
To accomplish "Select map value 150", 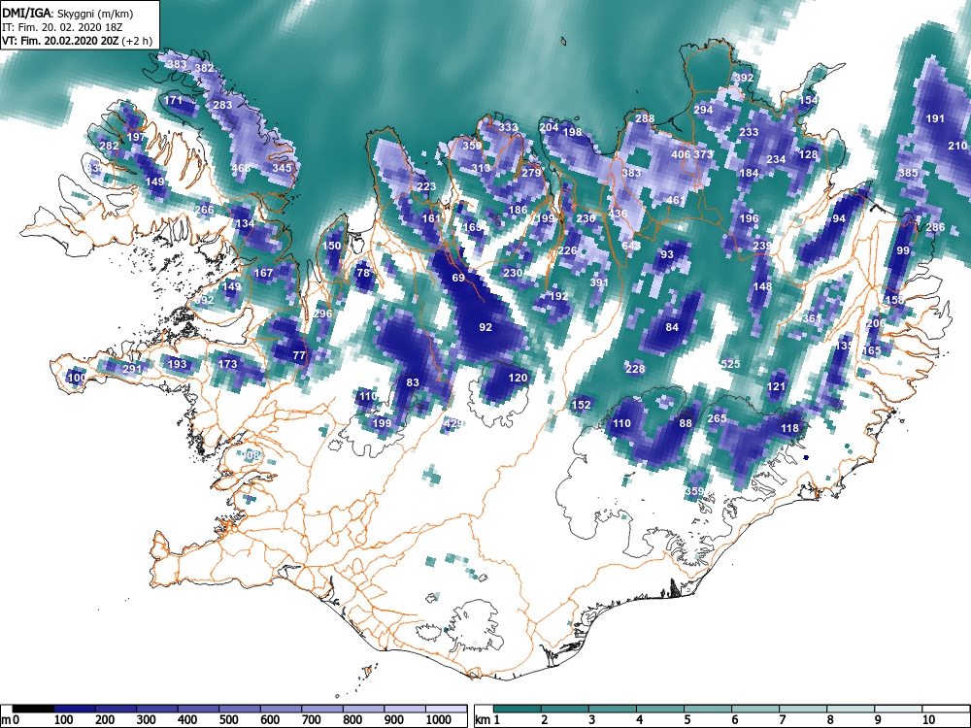I will [x=332, y=246].
